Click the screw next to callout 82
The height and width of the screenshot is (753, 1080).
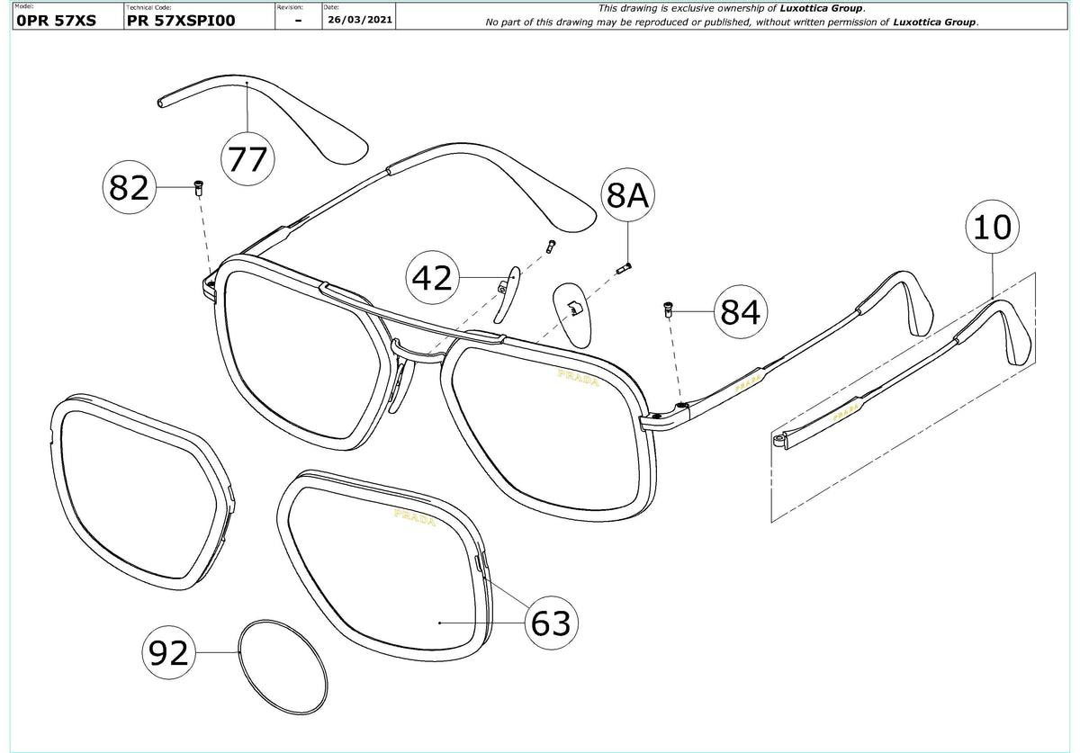pos(198,187)
